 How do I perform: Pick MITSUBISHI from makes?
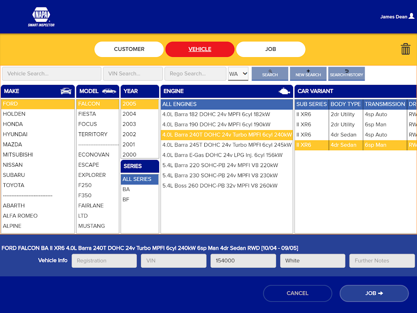tap(38, 155)
